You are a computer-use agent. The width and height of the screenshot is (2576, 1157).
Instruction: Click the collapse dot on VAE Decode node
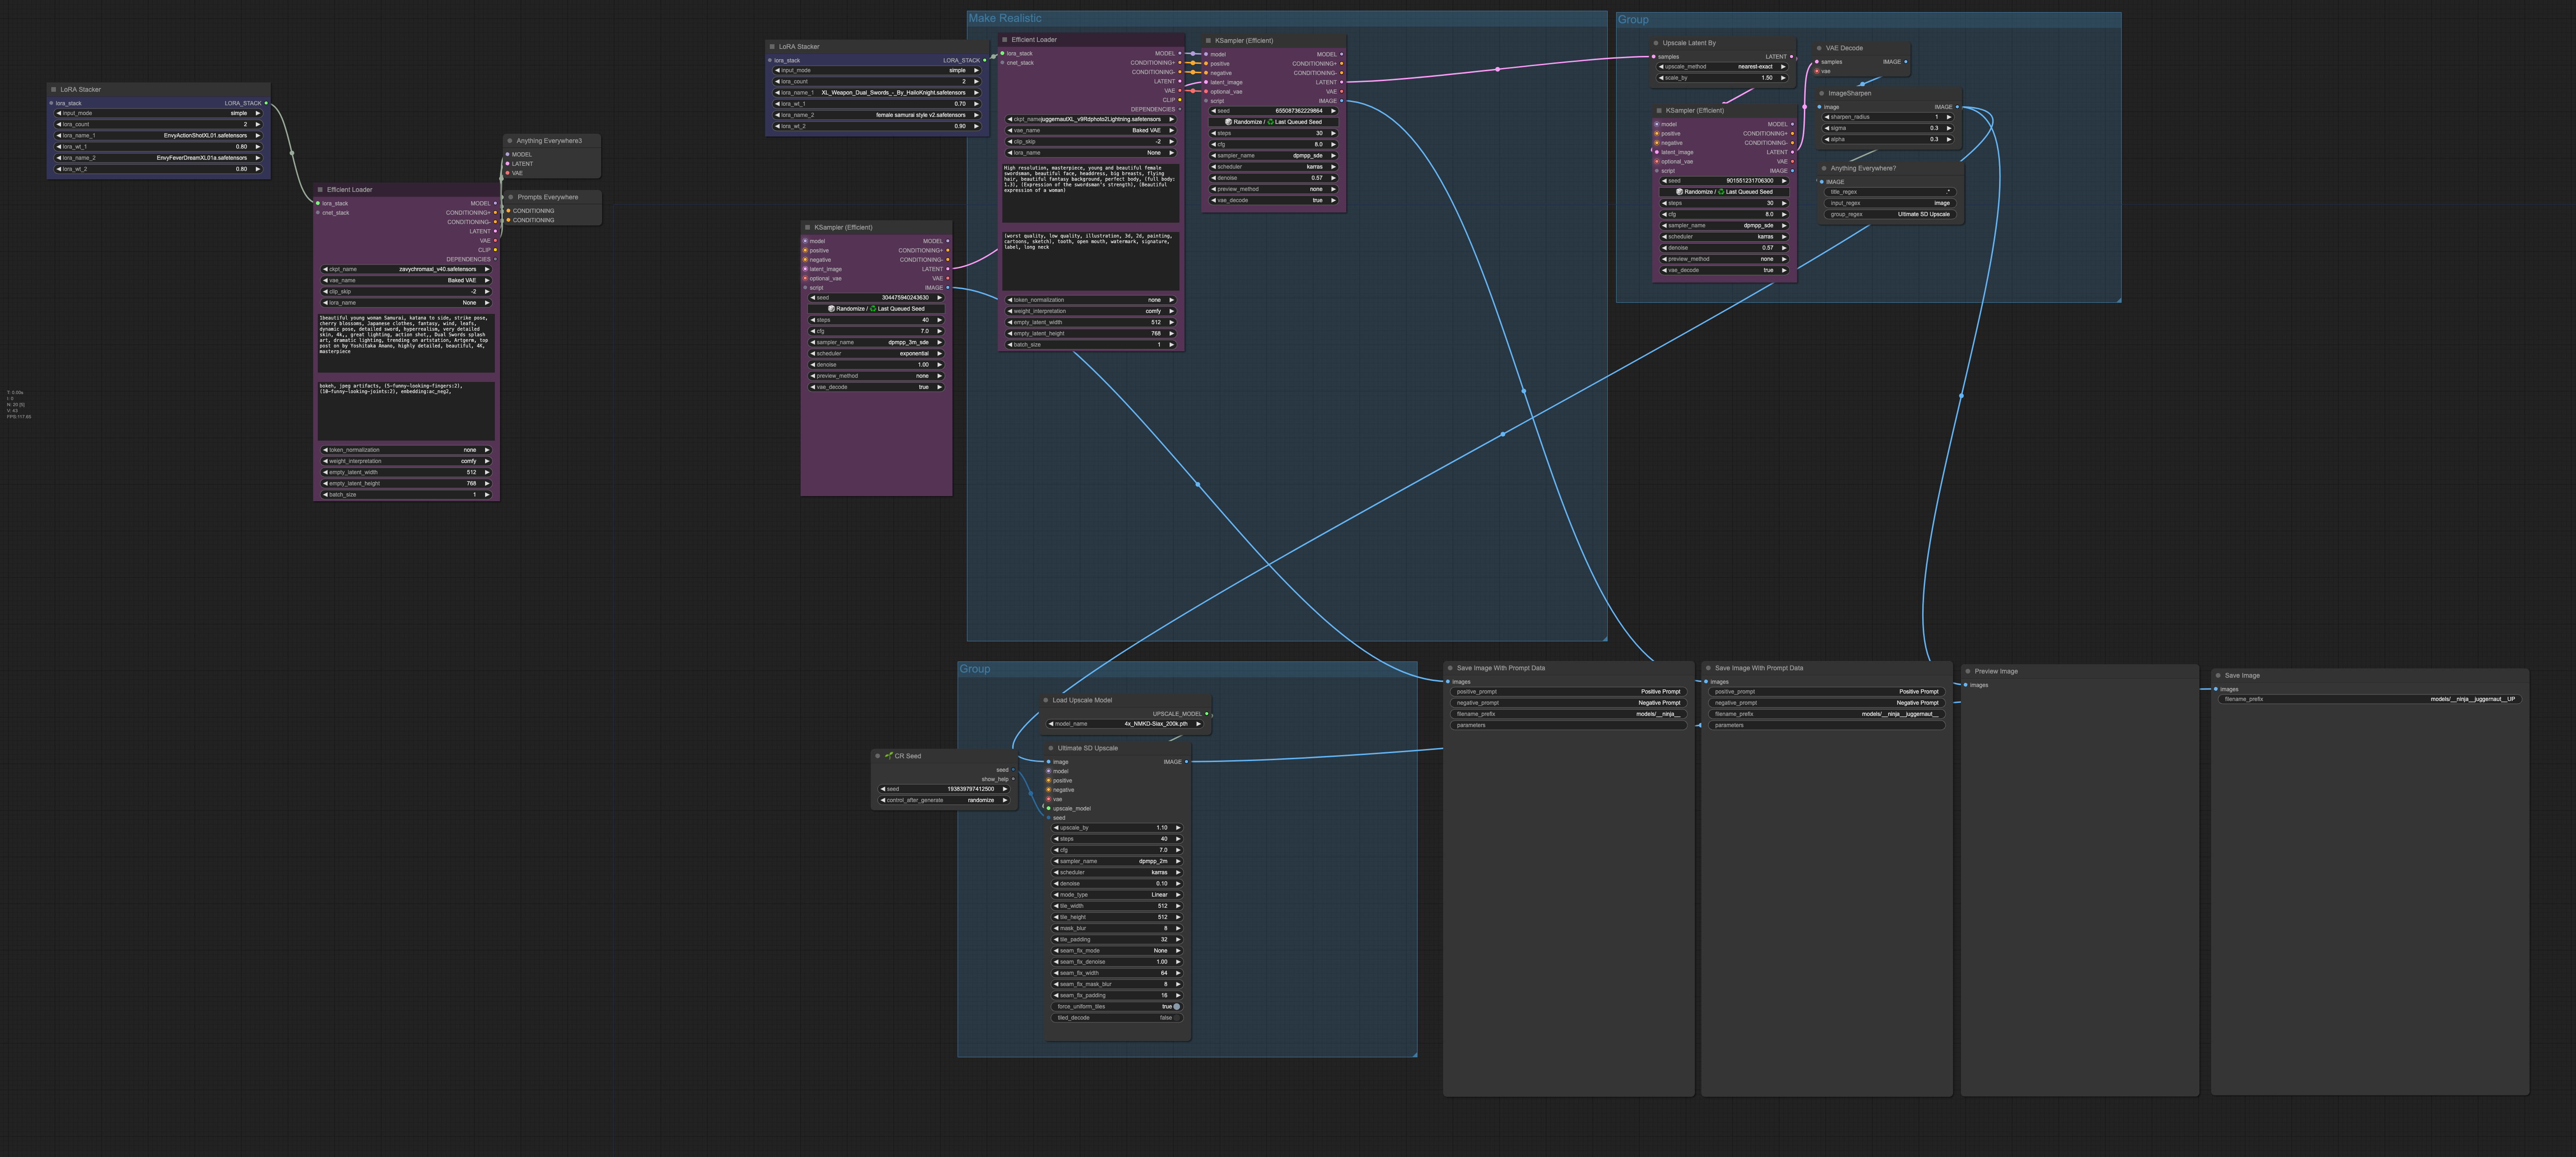pyautogui.click(x=1819, y=48)
